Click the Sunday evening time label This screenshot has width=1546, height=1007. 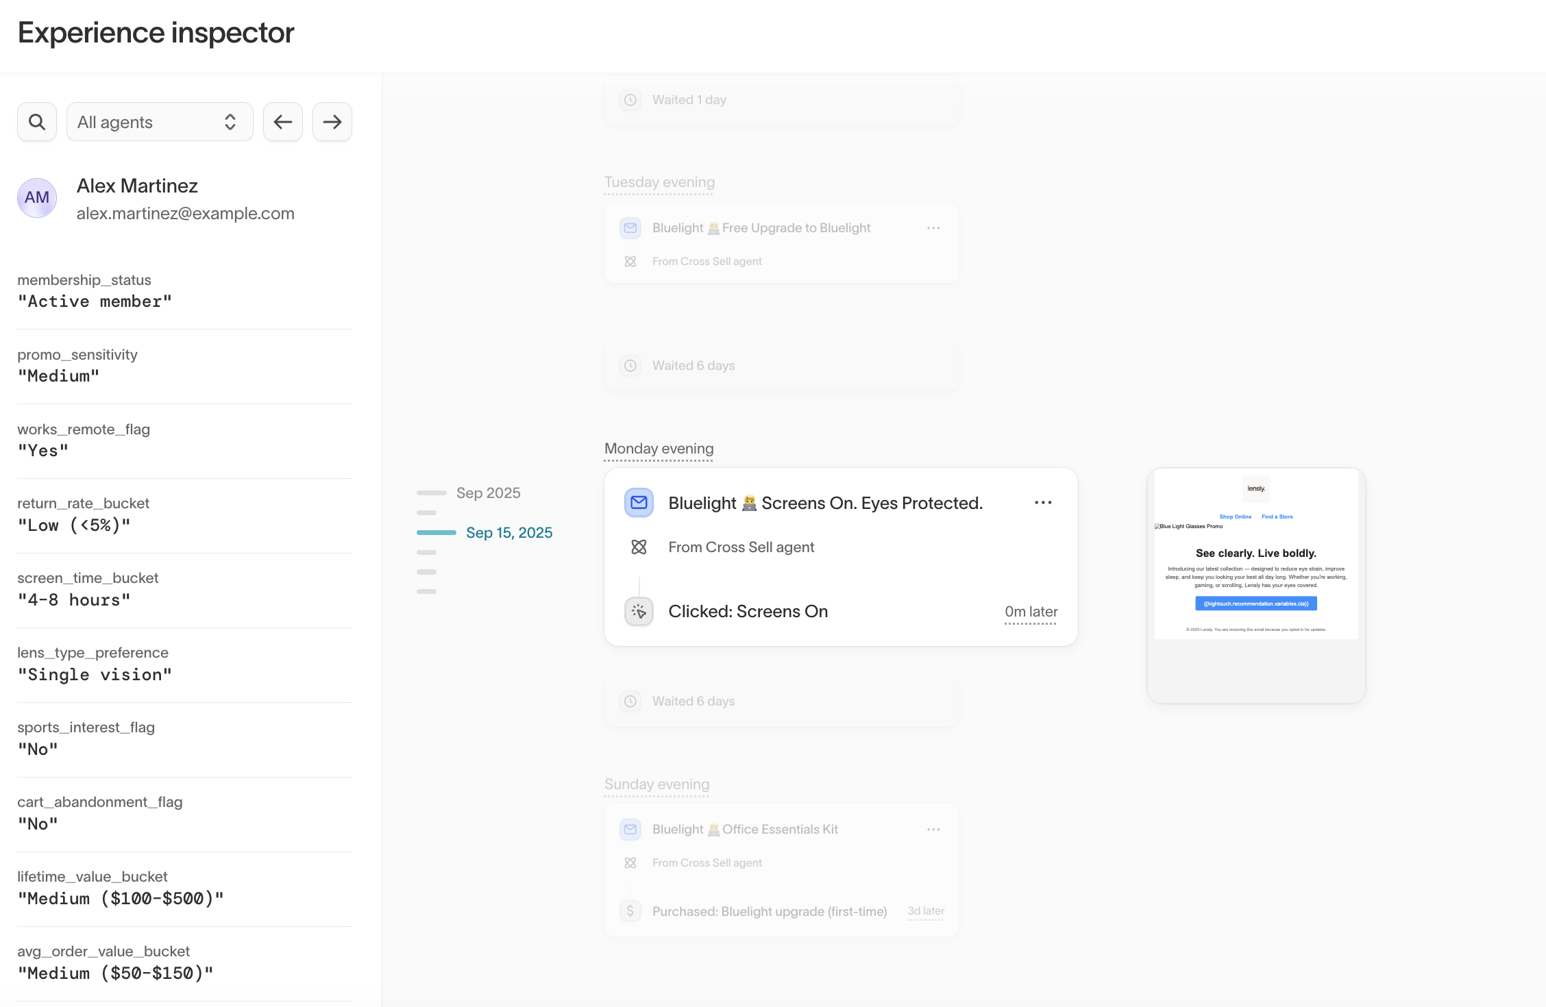[657, 784]
